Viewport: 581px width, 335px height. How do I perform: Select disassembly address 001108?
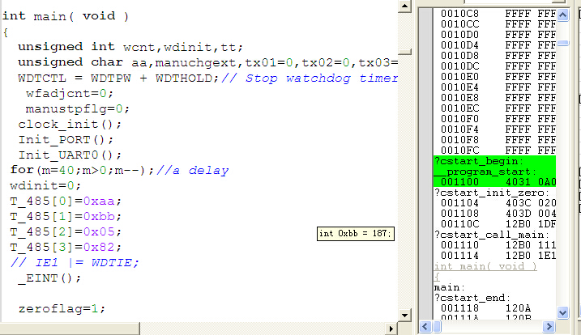459,214
